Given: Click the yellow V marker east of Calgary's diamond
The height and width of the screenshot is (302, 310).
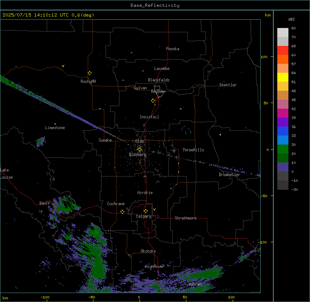Looking at the screenshot, I should click(154, 209).
